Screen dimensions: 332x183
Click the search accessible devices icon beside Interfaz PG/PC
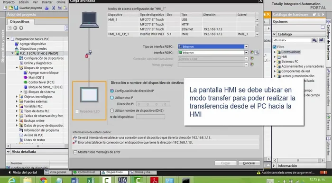click(x=257, y=53)
